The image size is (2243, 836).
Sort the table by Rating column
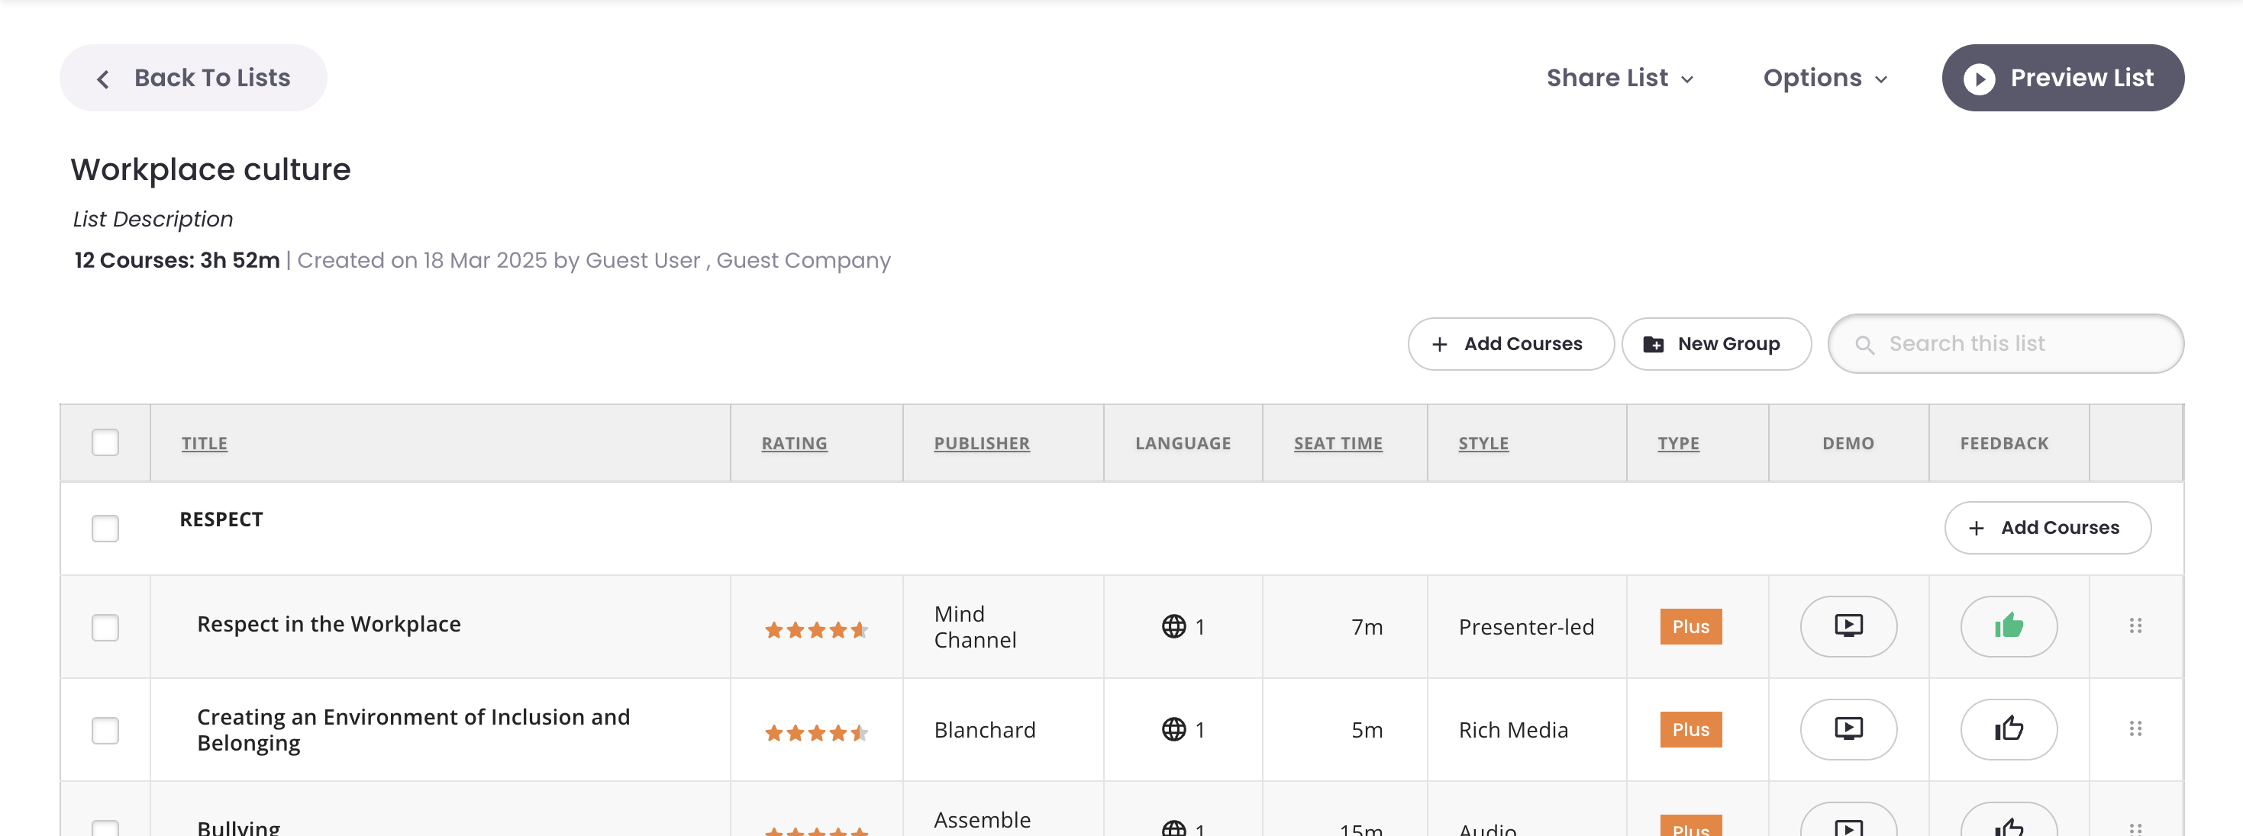794,444
